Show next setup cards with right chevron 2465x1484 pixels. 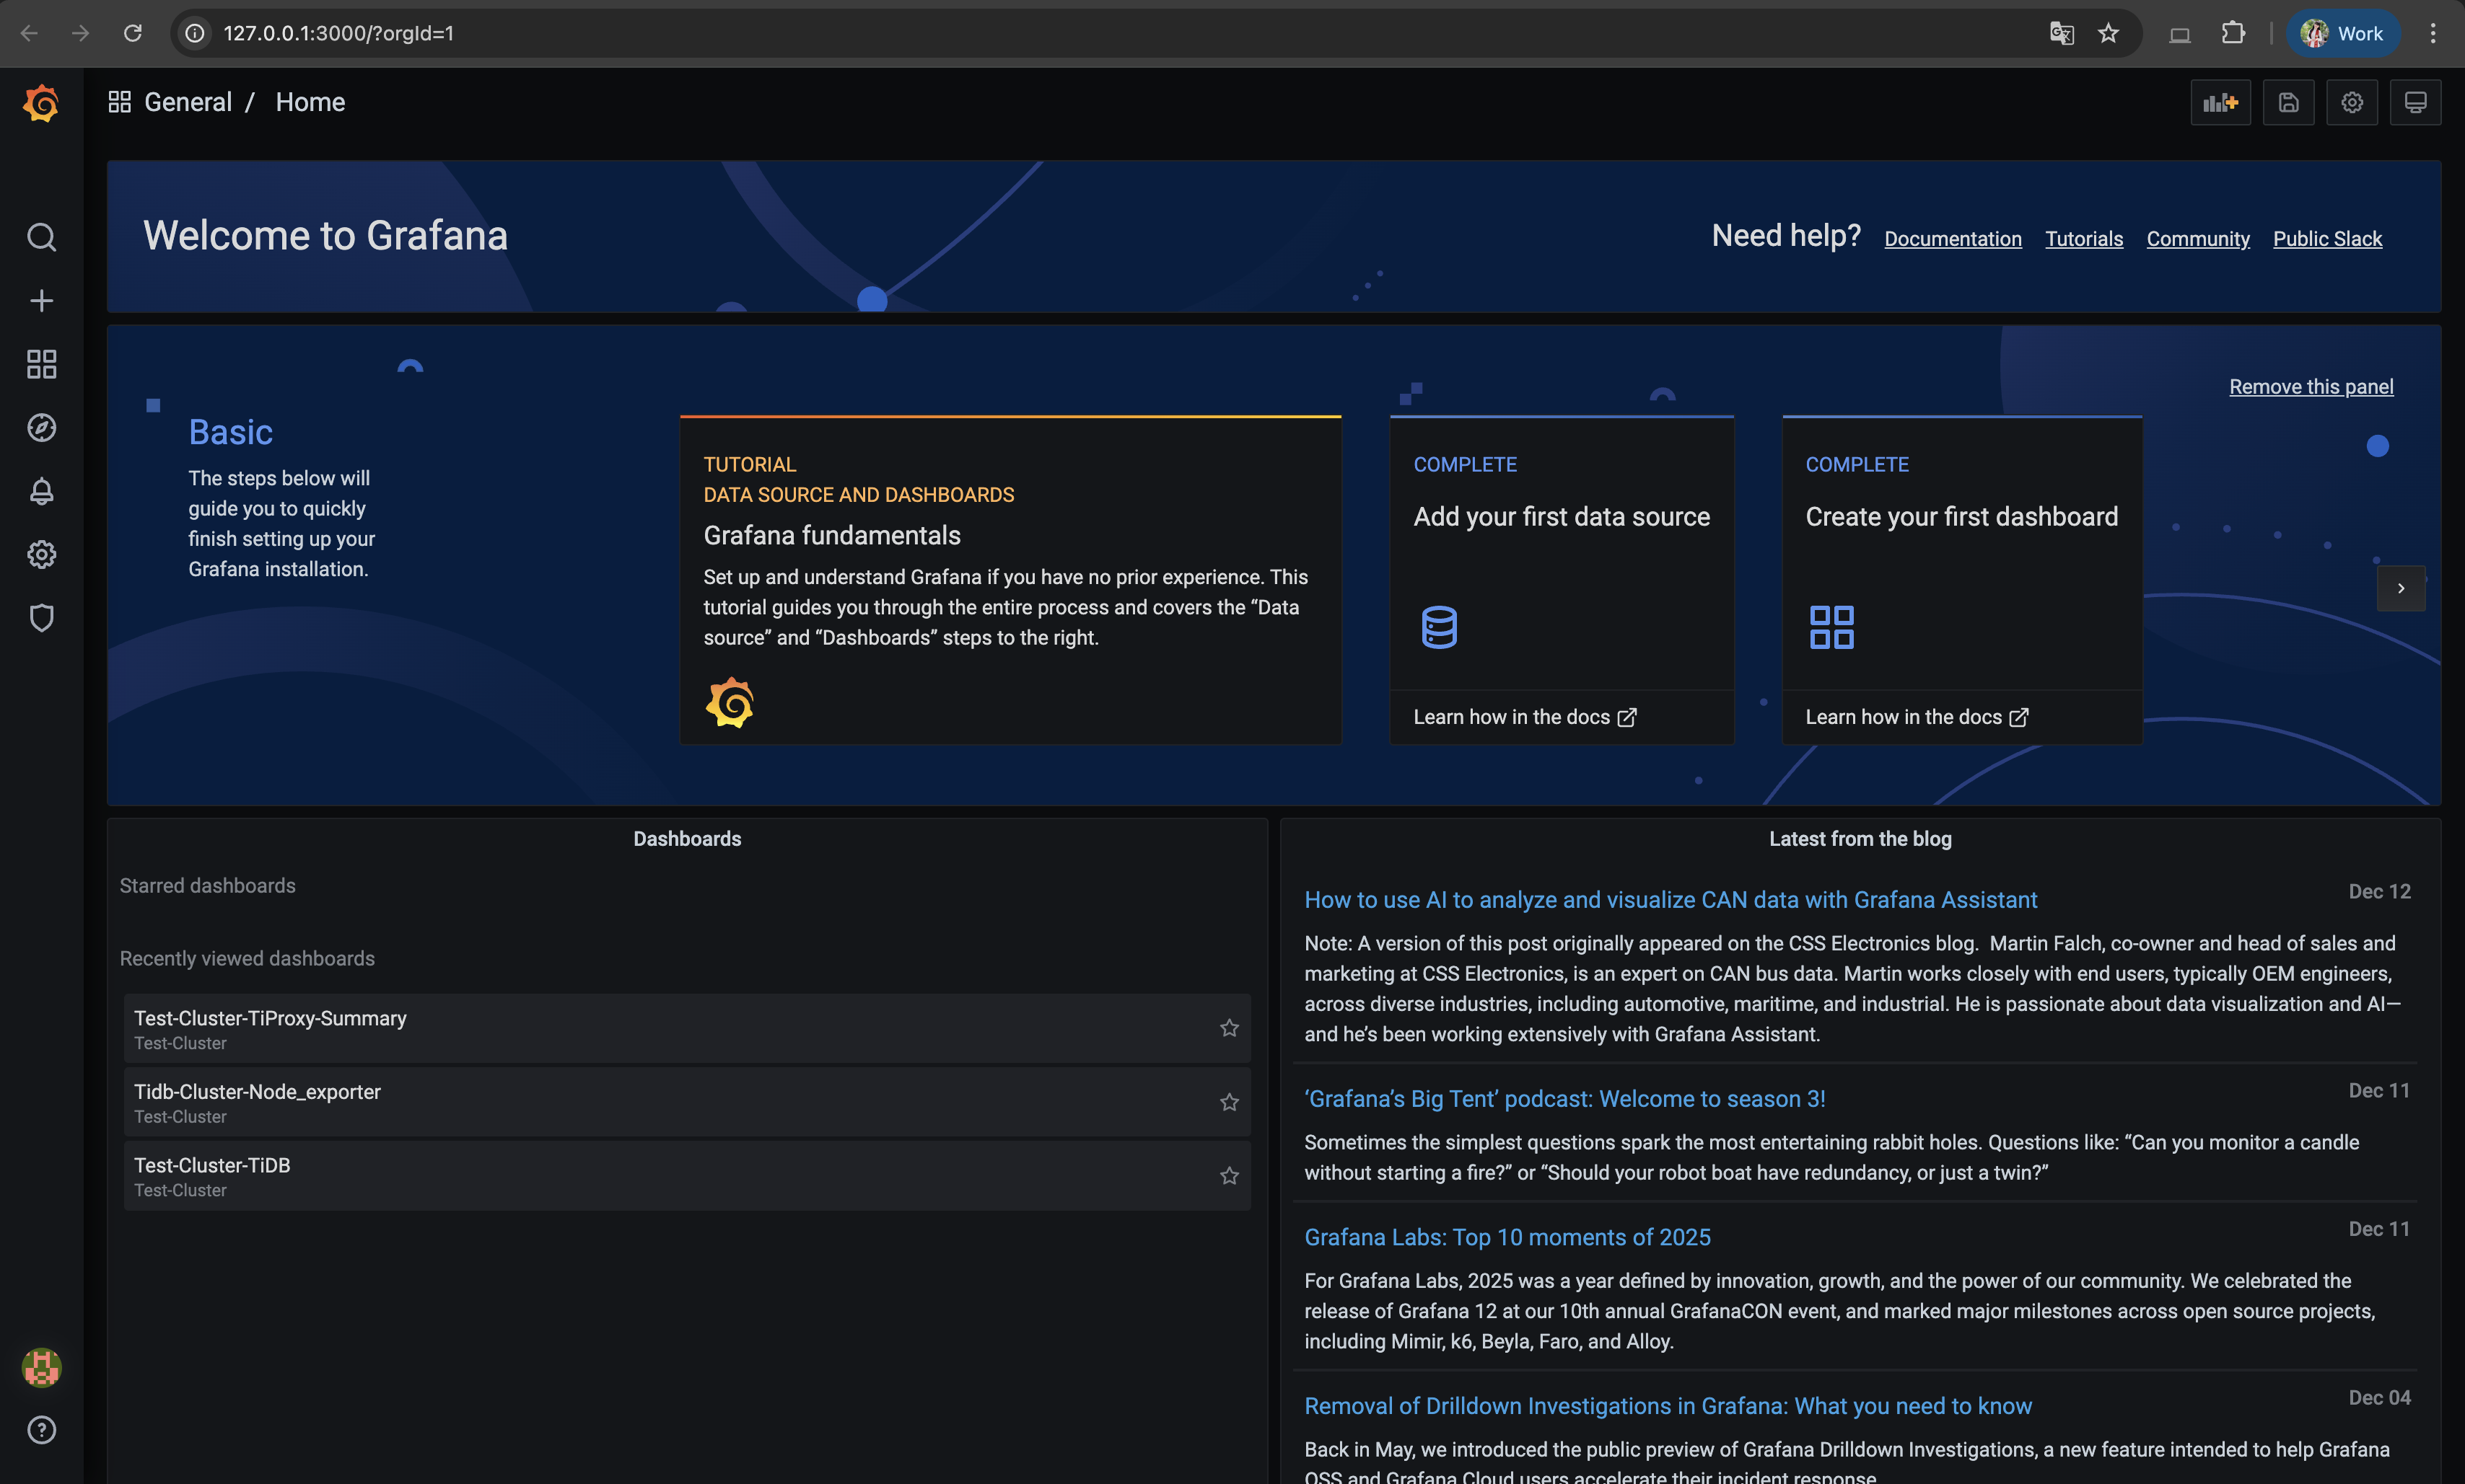pos(2401,588)
